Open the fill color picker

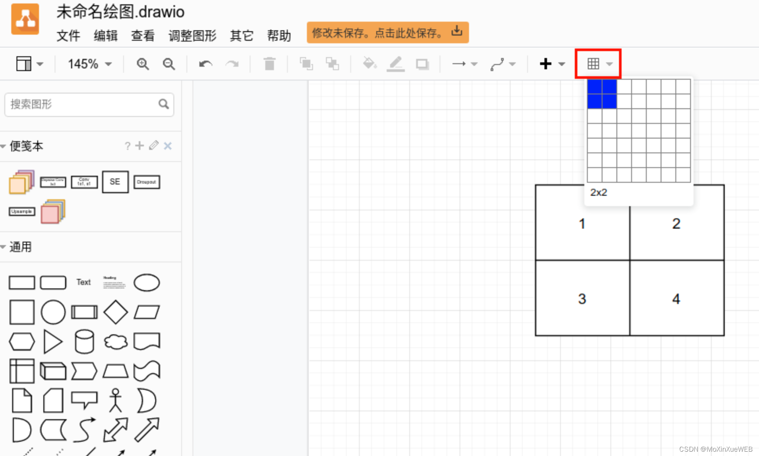point(369,64)
